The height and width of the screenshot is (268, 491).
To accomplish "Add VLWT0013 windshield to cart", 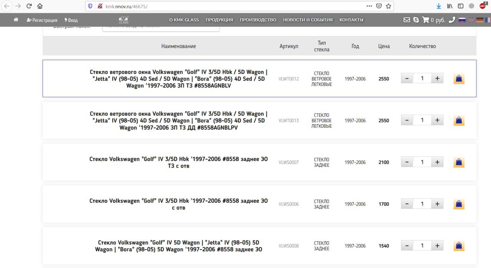I will [x=459, y=121].
